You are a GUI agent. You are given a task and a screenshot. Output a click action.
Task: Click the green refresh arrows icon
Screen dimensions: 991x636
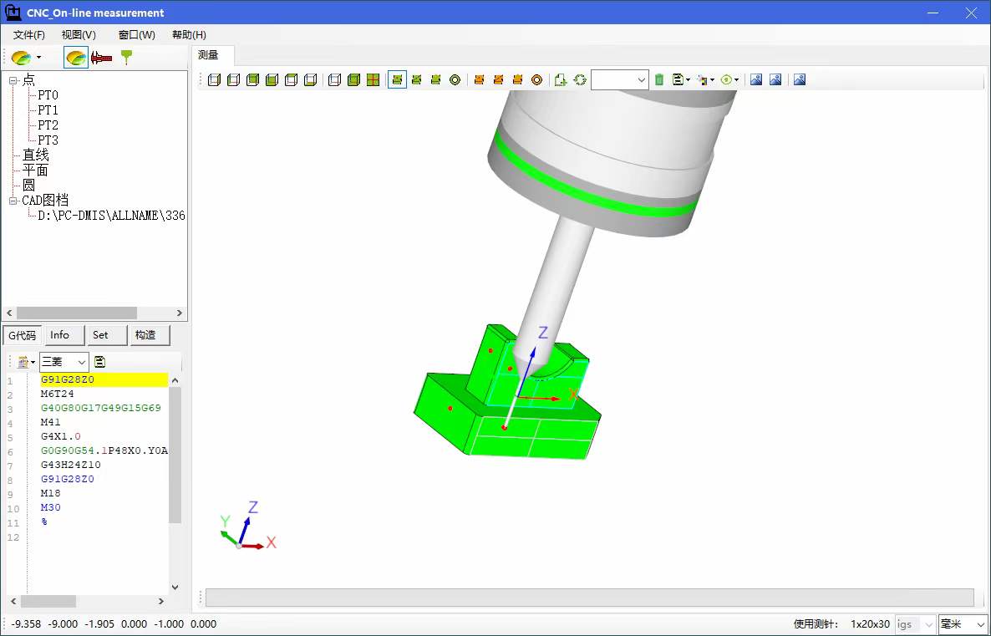coord(580,80)
